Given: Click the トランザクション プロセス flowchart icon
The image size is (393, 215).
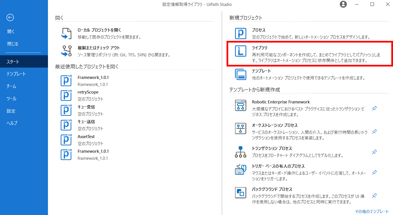Looking at the screenshot, I should coord(241,152).
